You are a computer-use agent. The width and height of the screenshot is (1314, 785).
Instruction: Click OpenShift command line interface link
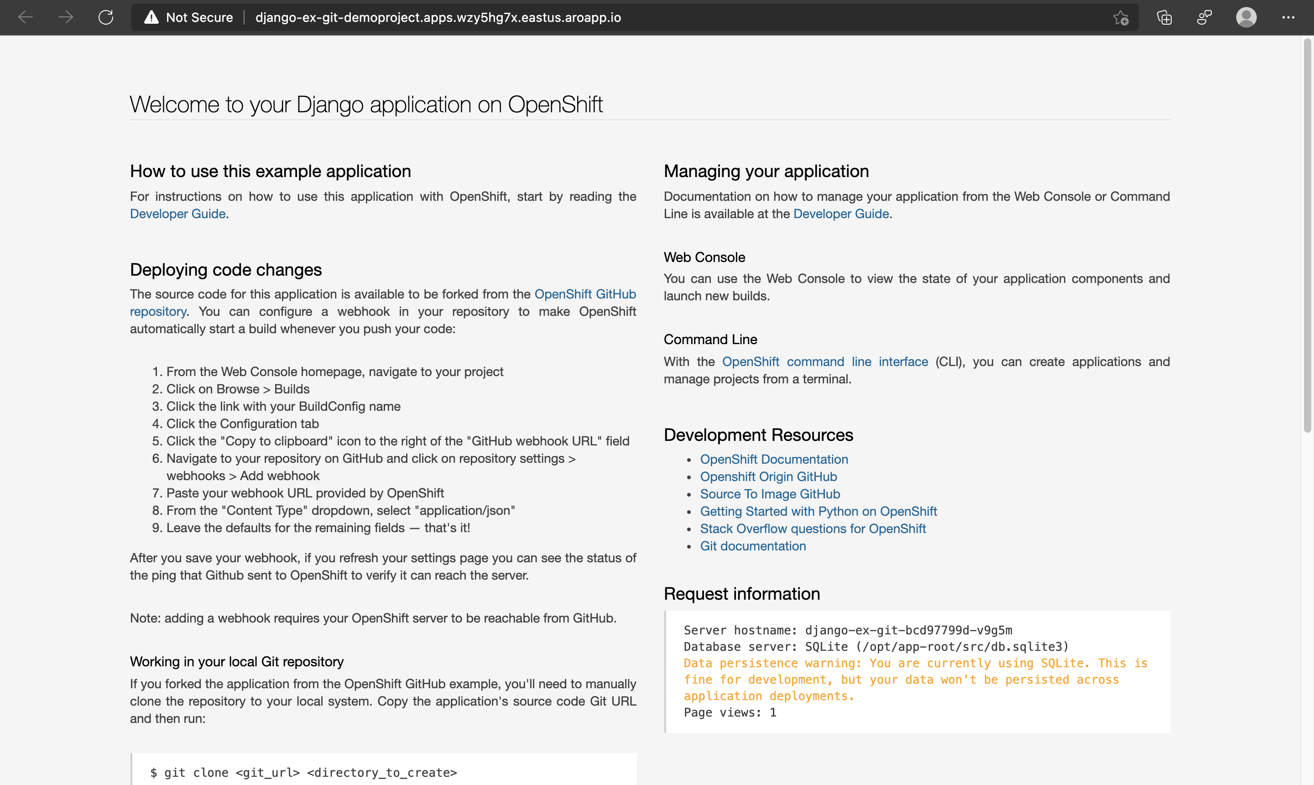[x=824, y=361]
